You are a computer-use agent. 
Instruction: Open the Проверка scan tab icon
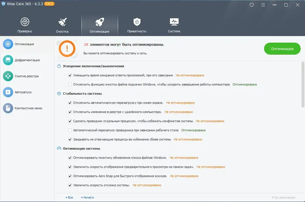tap(25, 22)
